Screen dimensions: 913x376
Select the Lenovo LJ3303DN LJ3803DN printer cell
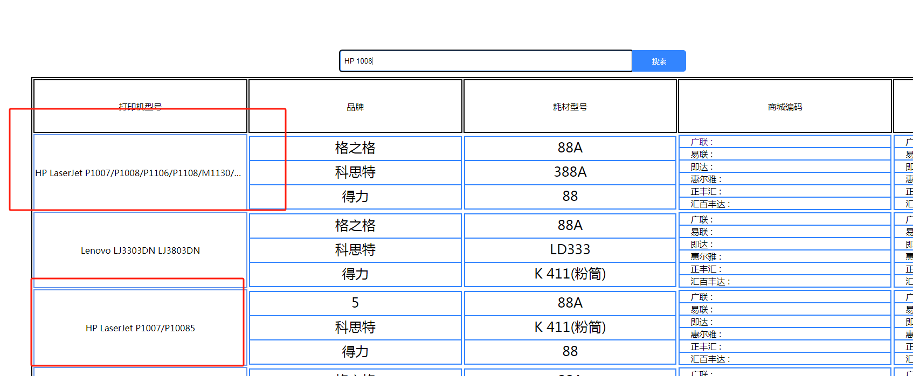point(140,250)
